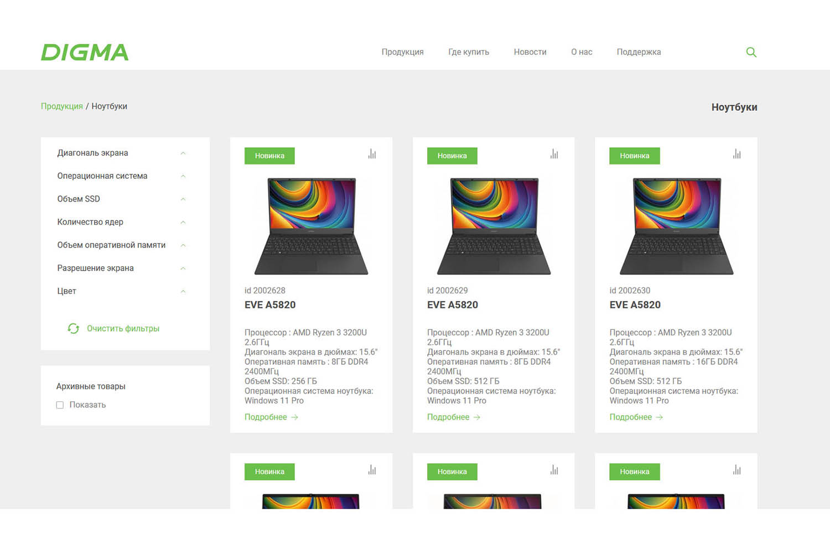Viewport: 830px width, 553px height.
Task: Click compare icon on bottom-left product card
Action: point(372,471)
